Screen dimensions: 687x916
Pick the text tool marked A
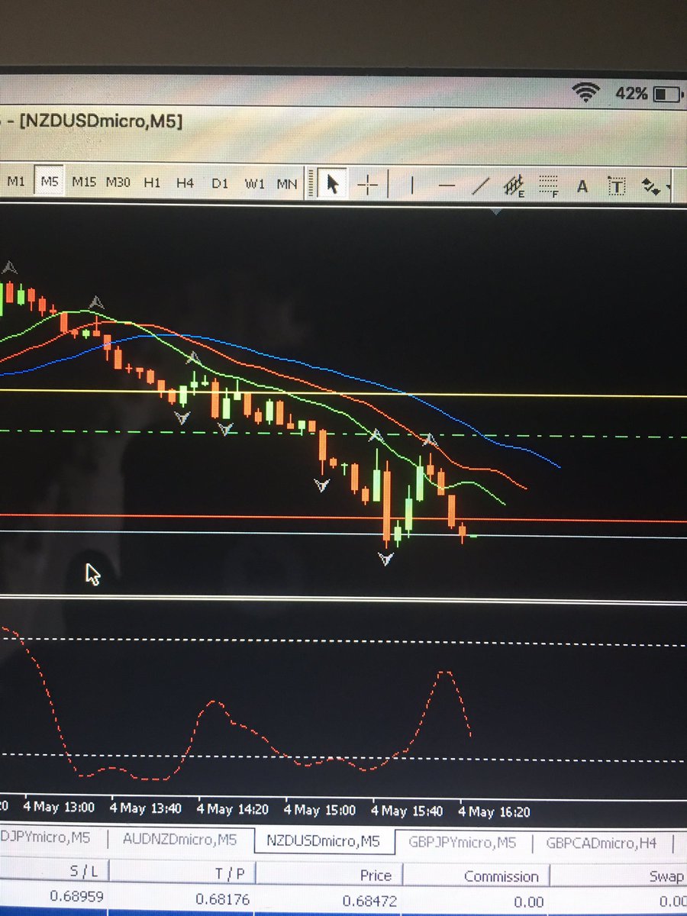pos(582,186)
